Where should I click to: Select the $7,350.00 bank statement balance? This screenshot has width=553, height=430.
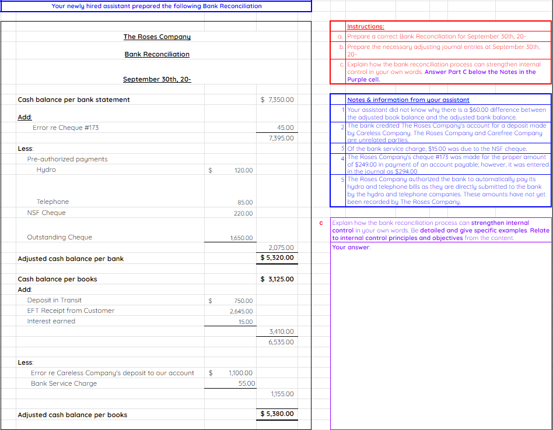(x=277, y=100)
